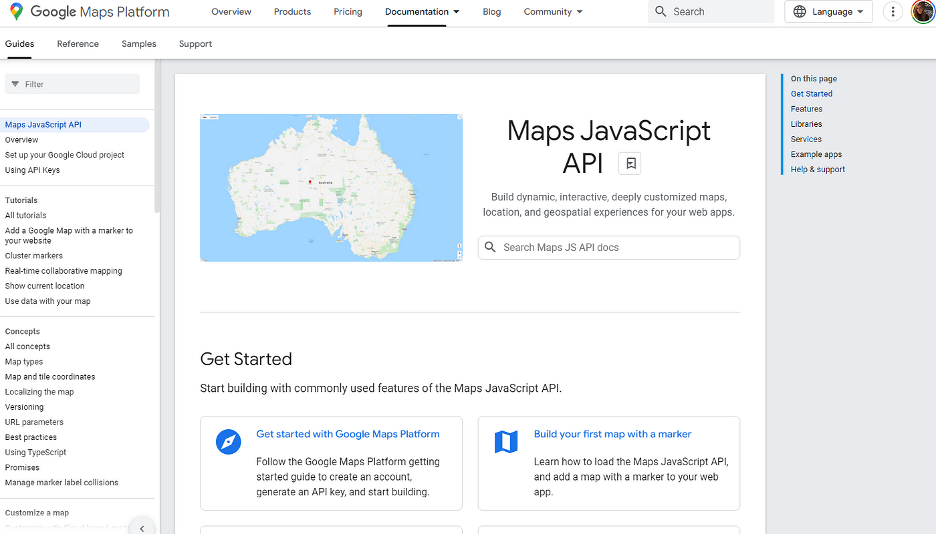Open Localizing the map
936x534 pixels.
[x=39, y=392]
